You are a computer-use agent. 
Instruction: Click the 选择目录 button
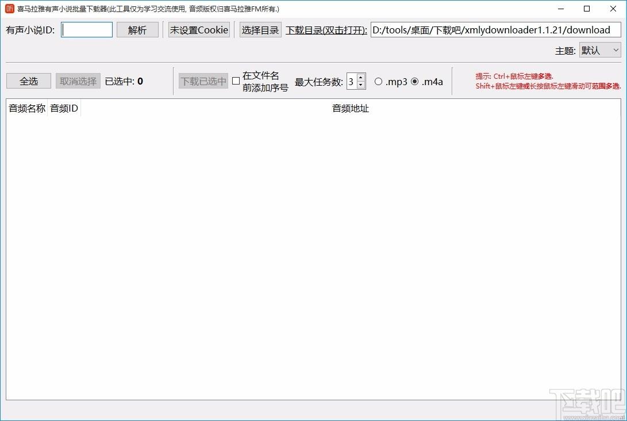click(x=260, y=30)
